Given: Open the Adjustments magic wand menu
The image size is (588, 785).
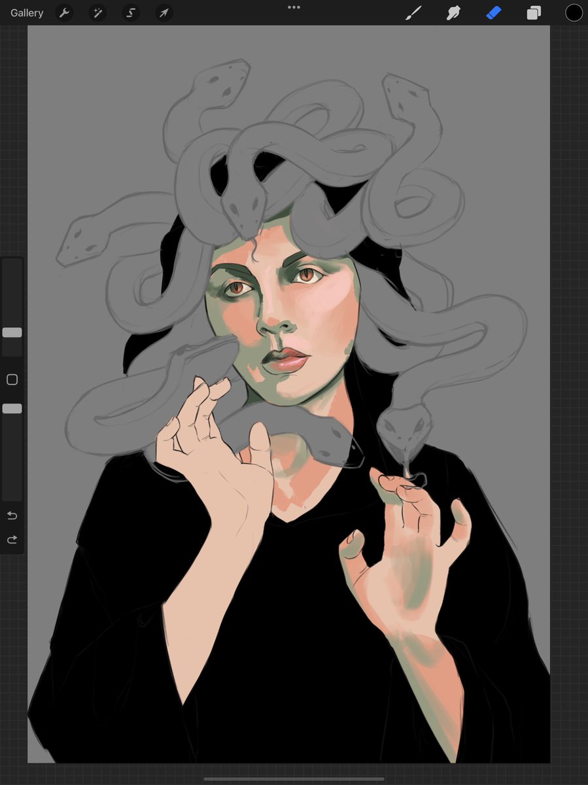Looking at the screenshot, I should coord(97,12).
